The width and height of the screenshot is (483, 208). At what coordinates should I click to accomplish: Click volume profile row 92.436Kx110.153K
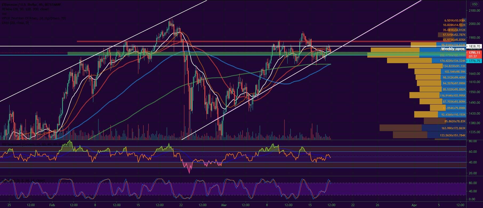click(453, 115)
